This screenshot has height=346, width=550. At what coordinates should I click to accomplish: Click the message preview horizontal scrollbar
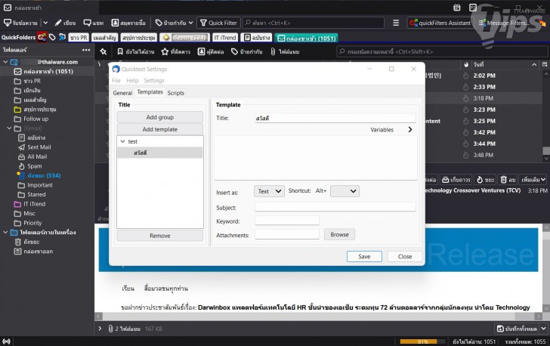click(319, 317)
